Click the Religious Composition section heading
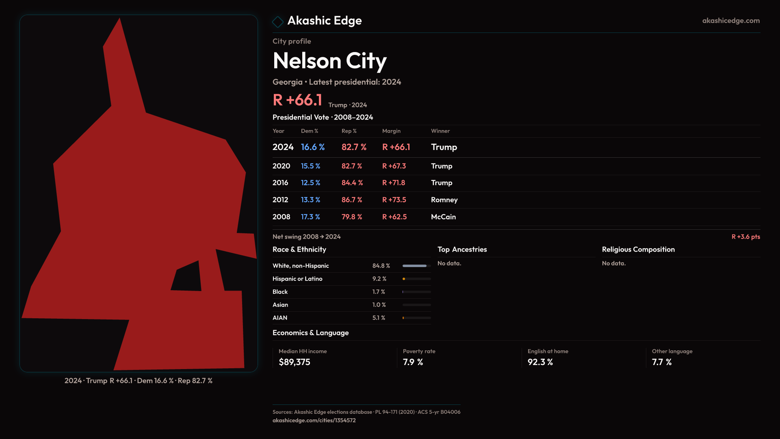The height and width of the screenshot is (439, 780). 638,250
